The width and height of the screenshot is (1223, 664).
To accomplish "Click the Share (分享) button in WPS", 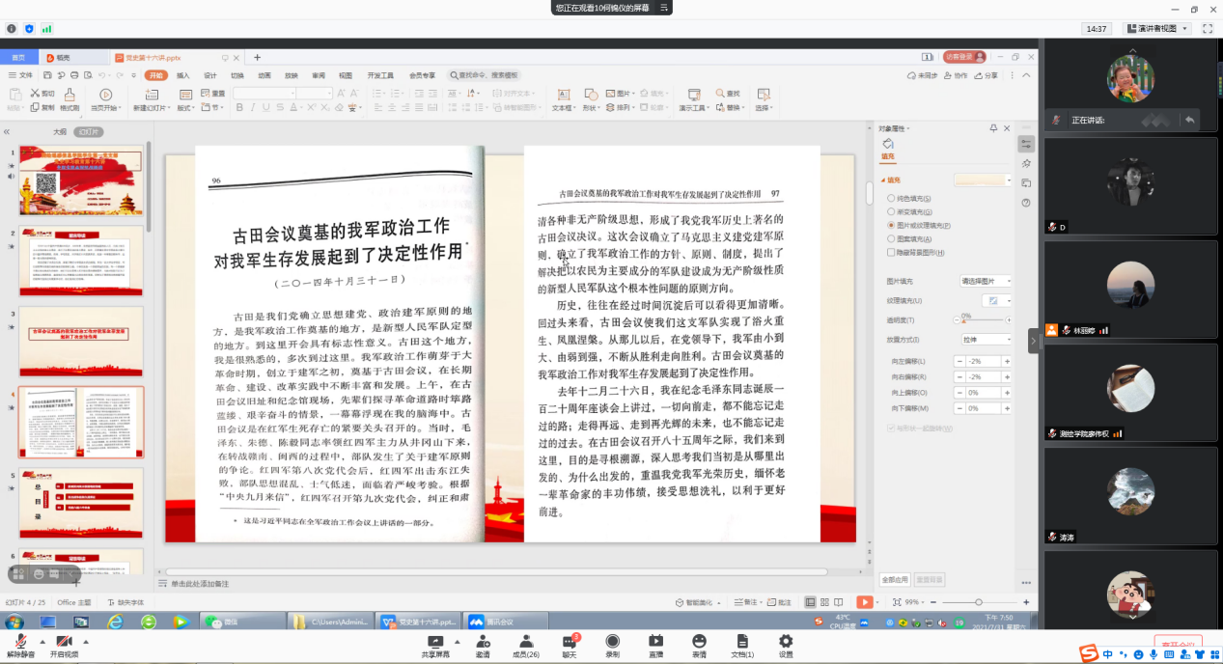I will (x=986, y=75).
